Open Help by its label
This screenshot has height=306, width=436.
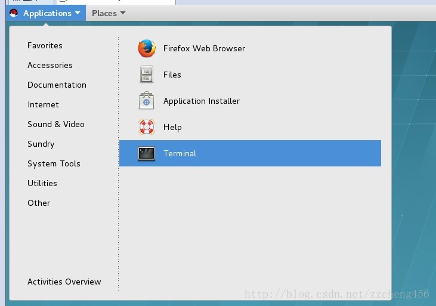pyautogui.click(x=172, y=128)
